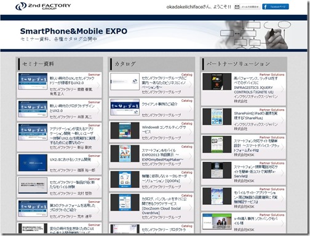Open EXPOmyBestMapMaker catalog thumbnail
310x236 pixels.
coord(125,154)
